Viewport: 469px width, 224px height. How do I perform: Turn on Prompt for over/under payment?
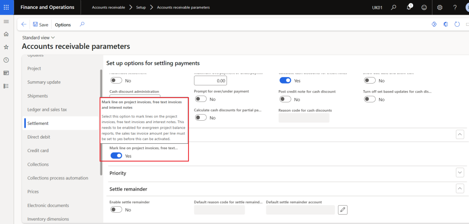(201, 99)
